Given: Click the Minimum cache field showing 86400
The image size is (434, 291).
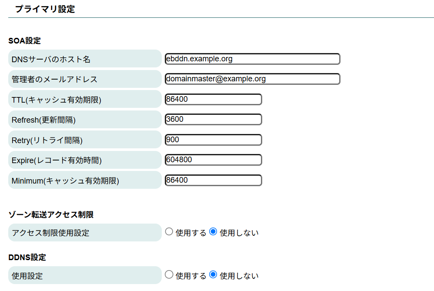Looking at the screenshot, I should [x=213, y=180].
